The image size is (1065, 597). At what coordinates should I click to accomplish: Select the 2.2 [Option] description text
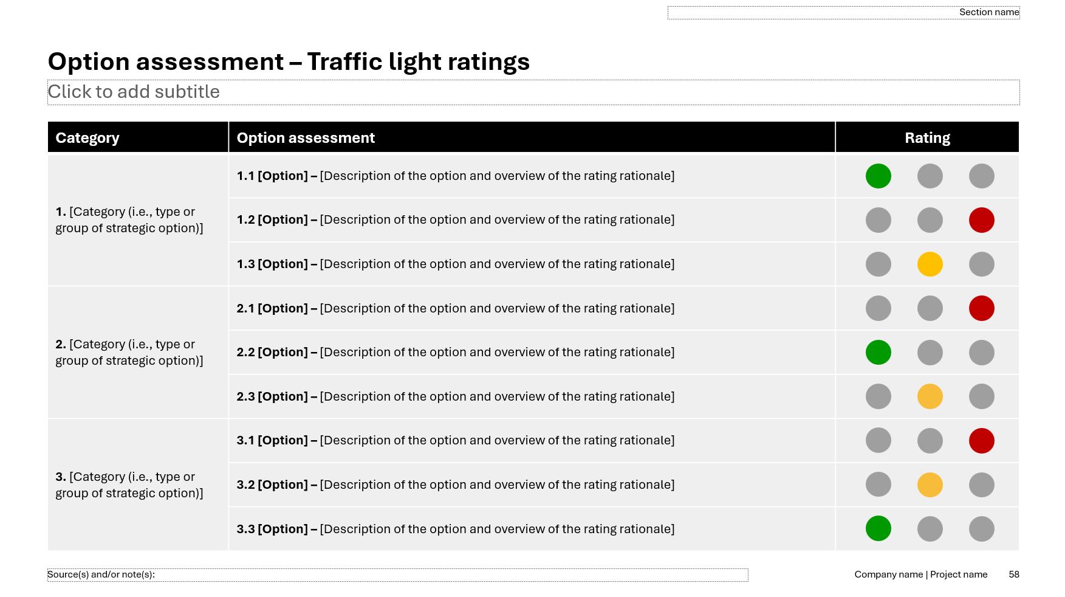pyautogui.click(x=455, y=353)
